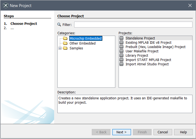Click the Samples folder icon
This screenshot has width=196, height=139.
65,48
